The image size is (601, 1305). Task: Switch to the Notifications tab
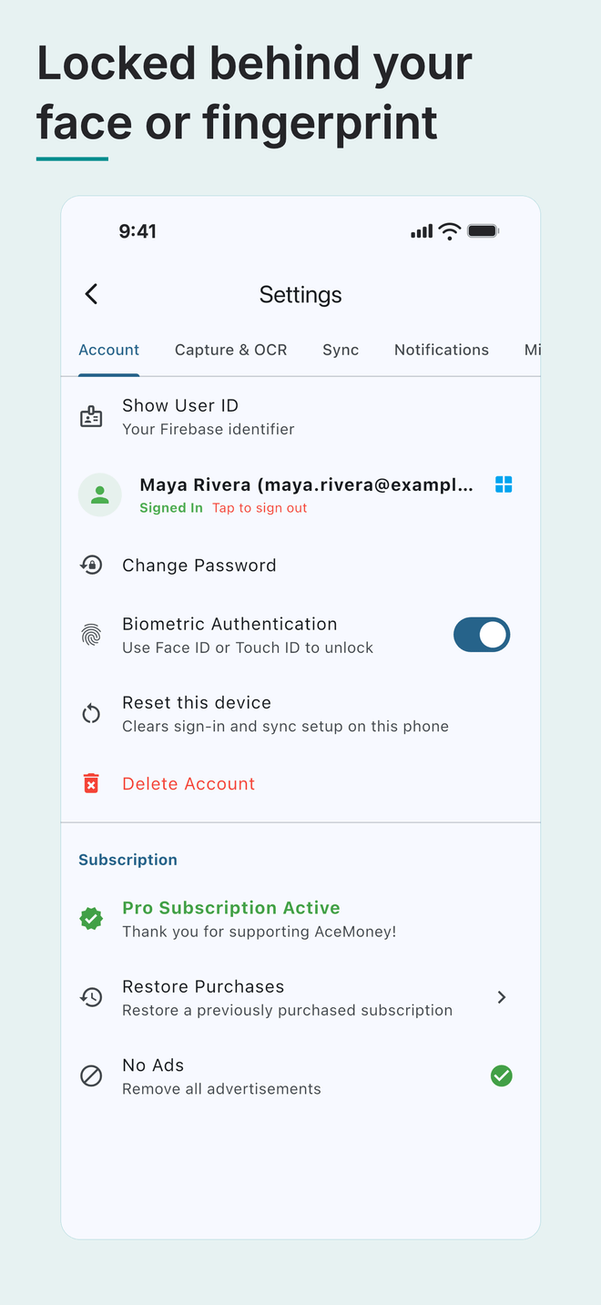(442, 350)
